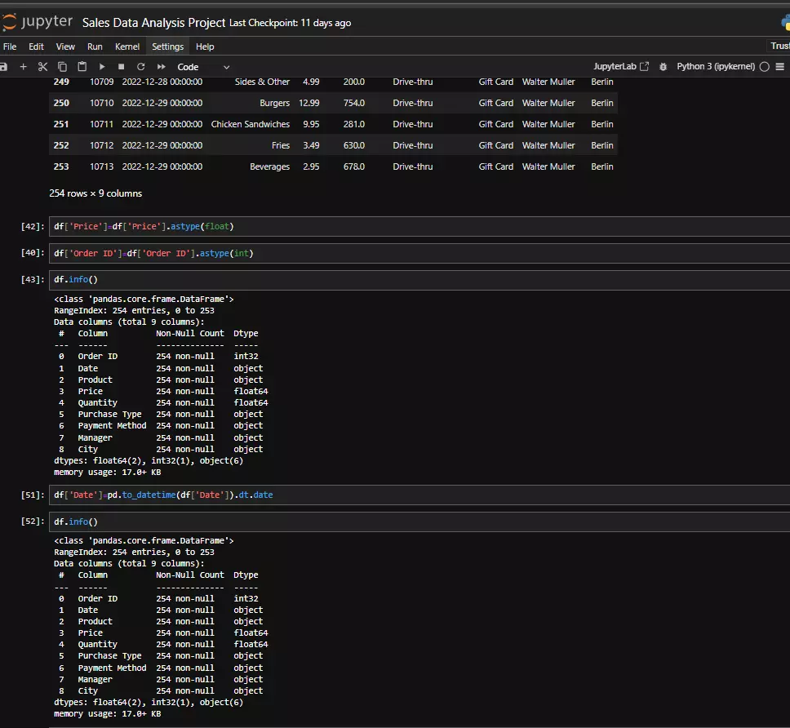Restart kernel and run all cells
Image resolution: width=790 pixels, height=728 pixels.
click(x=162, y=67)
